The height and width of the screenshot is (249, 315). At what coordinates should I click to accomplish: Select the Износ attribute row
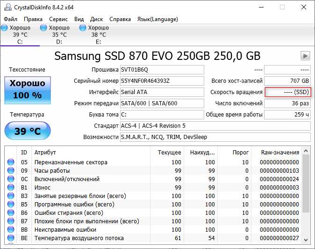(x=153, y=188)
